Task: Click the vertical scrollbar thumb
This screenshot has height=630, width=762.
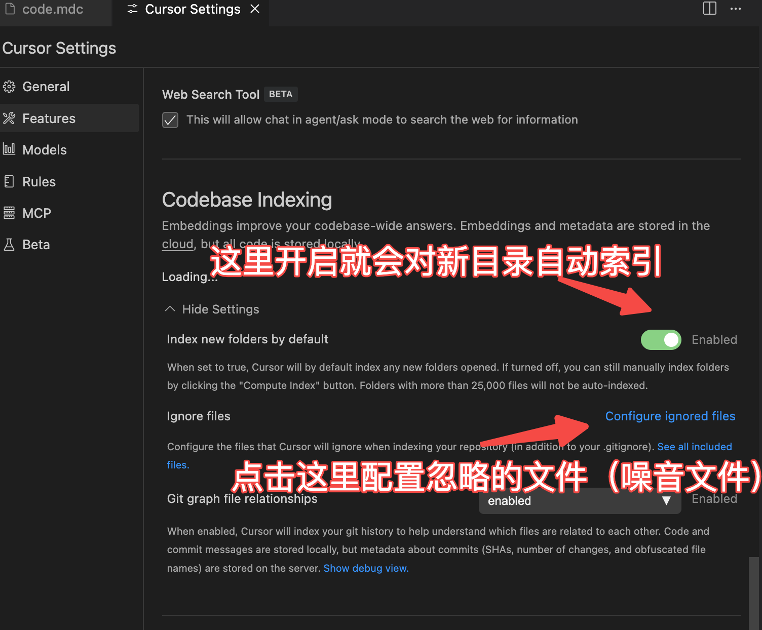Action: pyautogui.click(x=754, y=594)
